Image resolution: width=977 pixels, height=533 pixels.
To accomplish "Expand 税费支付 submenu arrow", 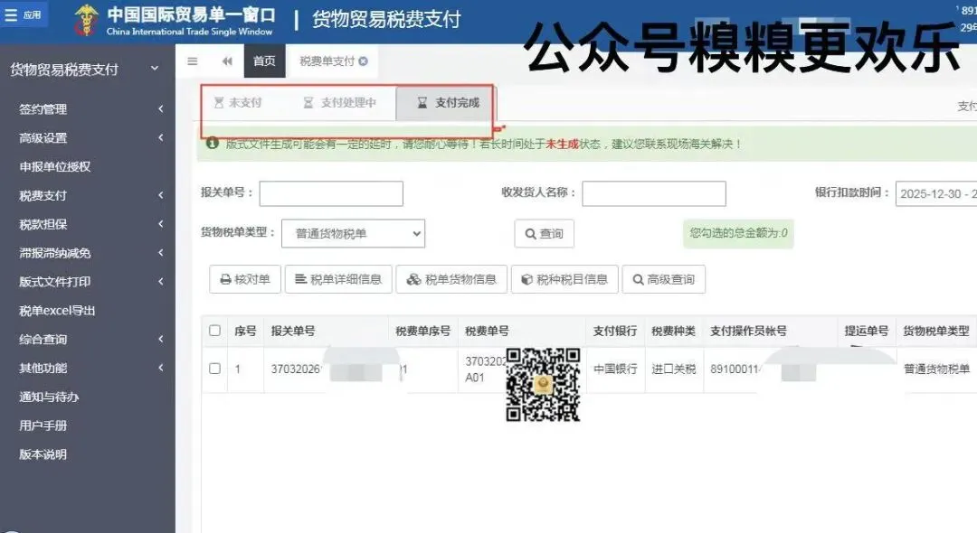I will 161,195.
